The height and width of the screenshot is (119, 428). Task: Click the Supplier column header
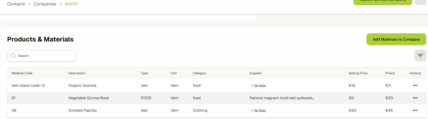point(255,73)
